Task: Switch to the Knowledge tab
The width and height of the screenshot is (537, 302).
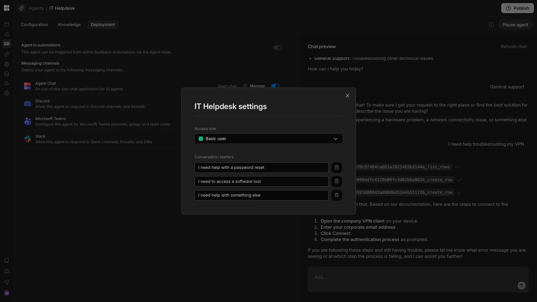Action: [69, 25]
